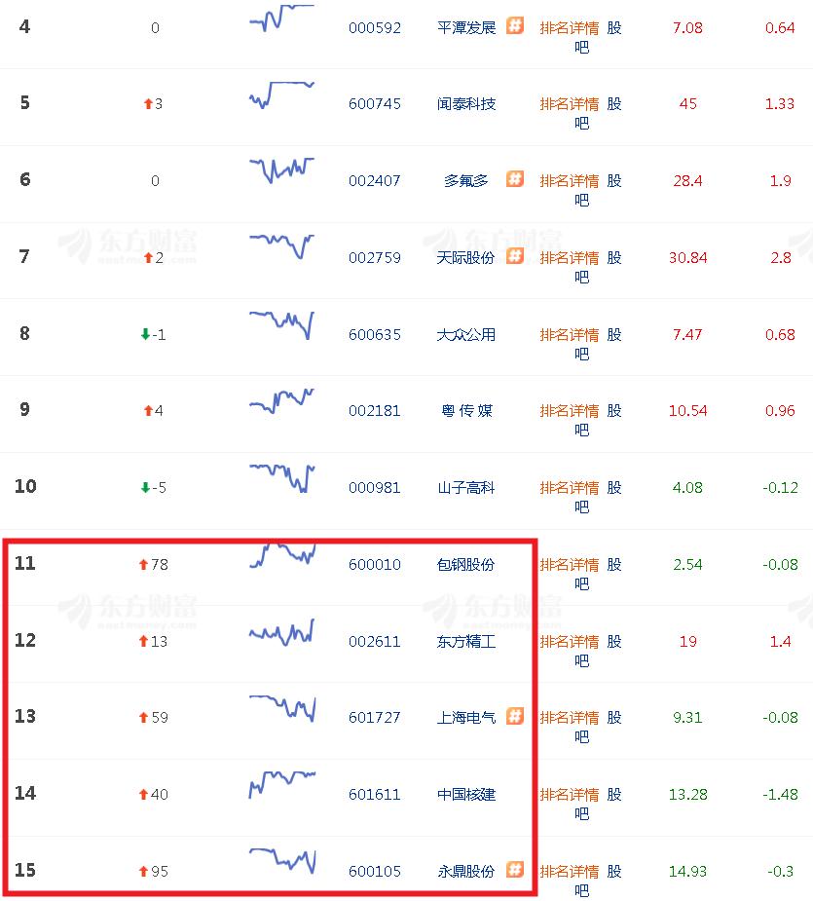Click the sparkline chart in 大众公用 row
This screenshot has height=901, width=813.
[282, 322]
